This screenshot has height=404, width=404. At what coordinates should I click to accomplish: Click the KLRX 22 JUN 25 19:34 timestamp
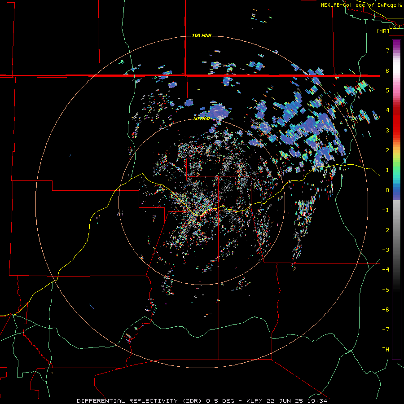click(x=286, y=401)
